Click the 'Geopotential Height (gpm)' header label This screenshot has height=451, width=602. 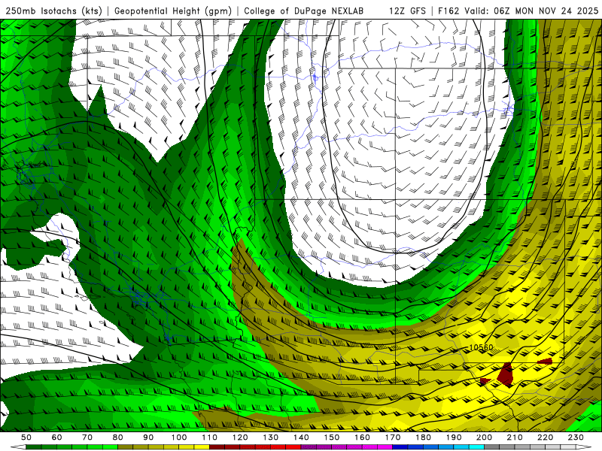click(x=173, y=11)
